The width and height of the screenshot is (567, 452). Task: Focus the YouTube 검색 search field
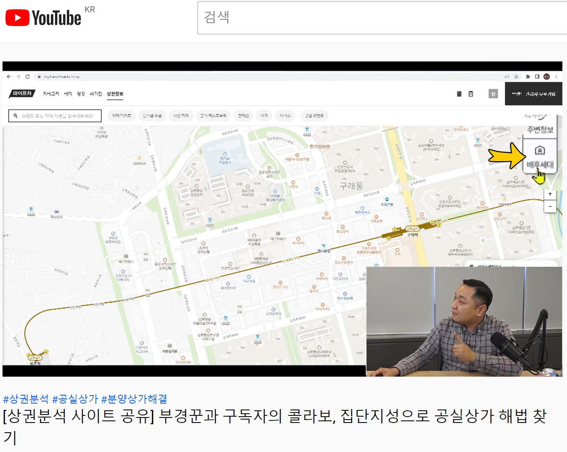[382, 17]
